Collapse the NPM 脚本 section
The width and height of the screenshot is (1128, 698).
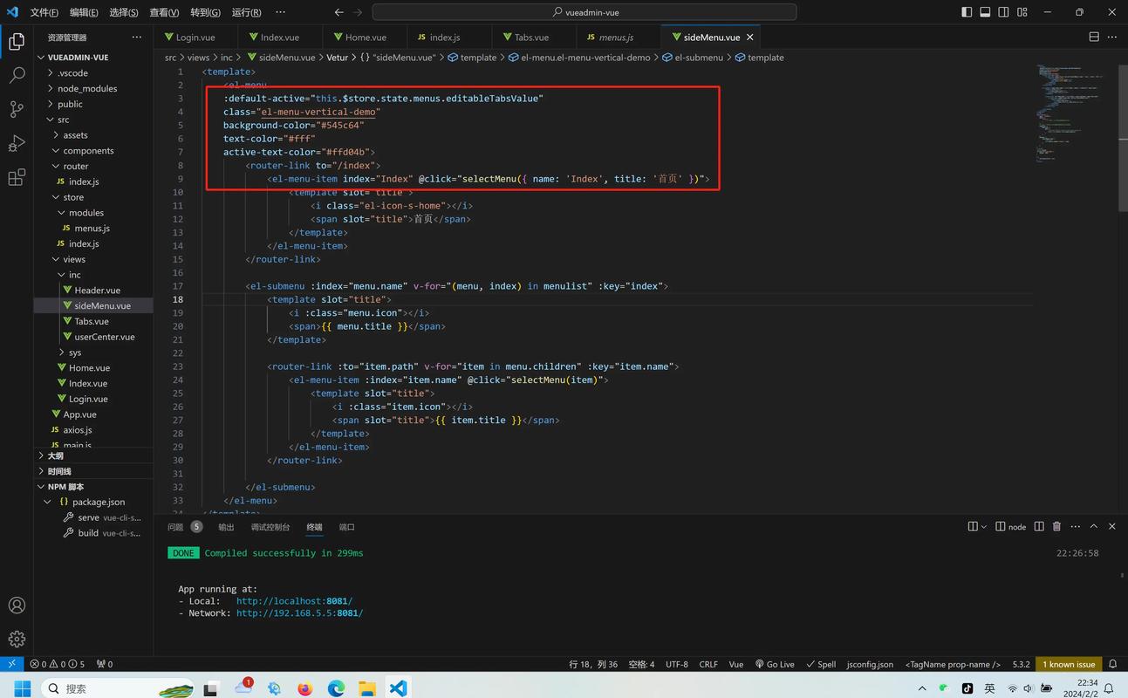click(65, 487)
